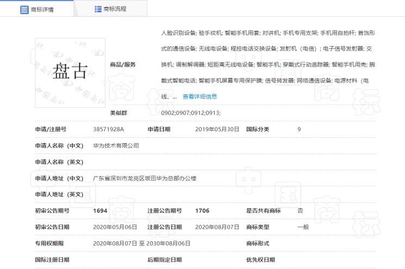The width and height of the screenshot is (405, 269).
Task: Select exclusive period 2020年08月07日 至 2030年08月06日
Action: click(x=141, y=244)
